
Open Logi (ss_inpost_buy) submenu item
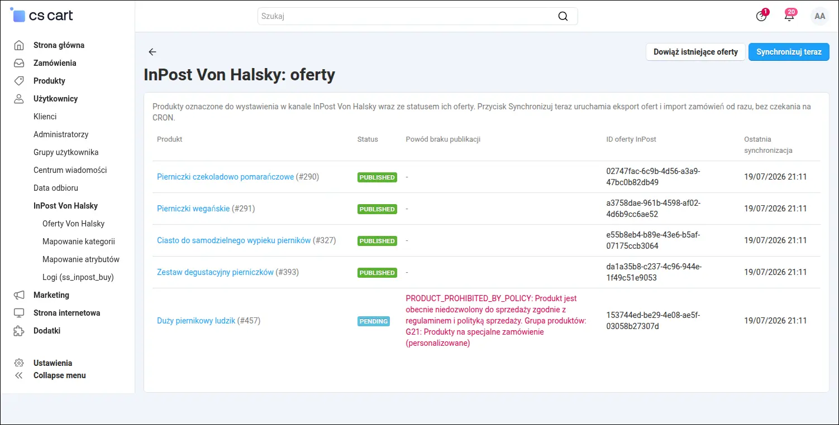78,277
